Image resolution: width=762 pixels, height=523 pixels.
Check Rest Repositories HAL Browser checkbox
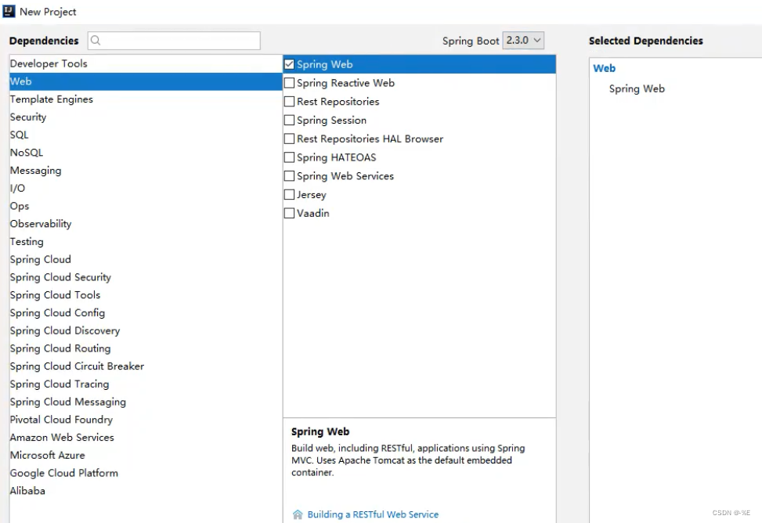click(289, 139)
